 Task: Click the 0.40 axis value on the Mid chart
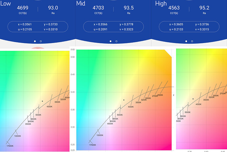73,92
